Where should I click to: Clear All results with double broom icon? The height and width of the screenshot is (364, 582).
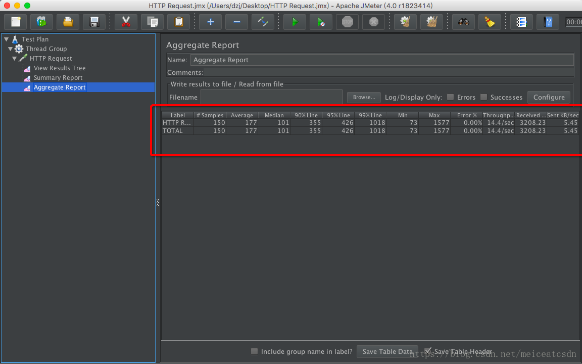pos(431,22)
